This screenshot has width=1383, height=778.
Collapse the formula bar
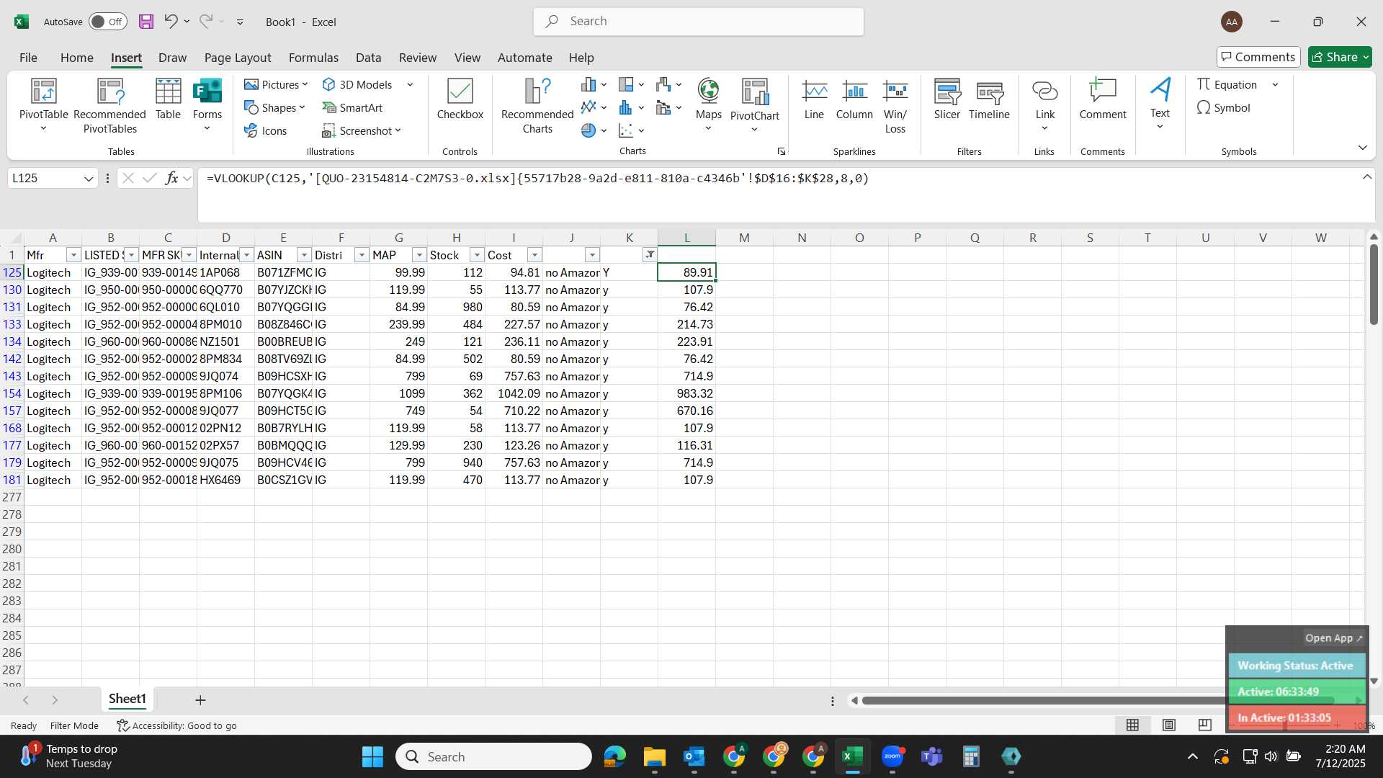(1366, 177)
